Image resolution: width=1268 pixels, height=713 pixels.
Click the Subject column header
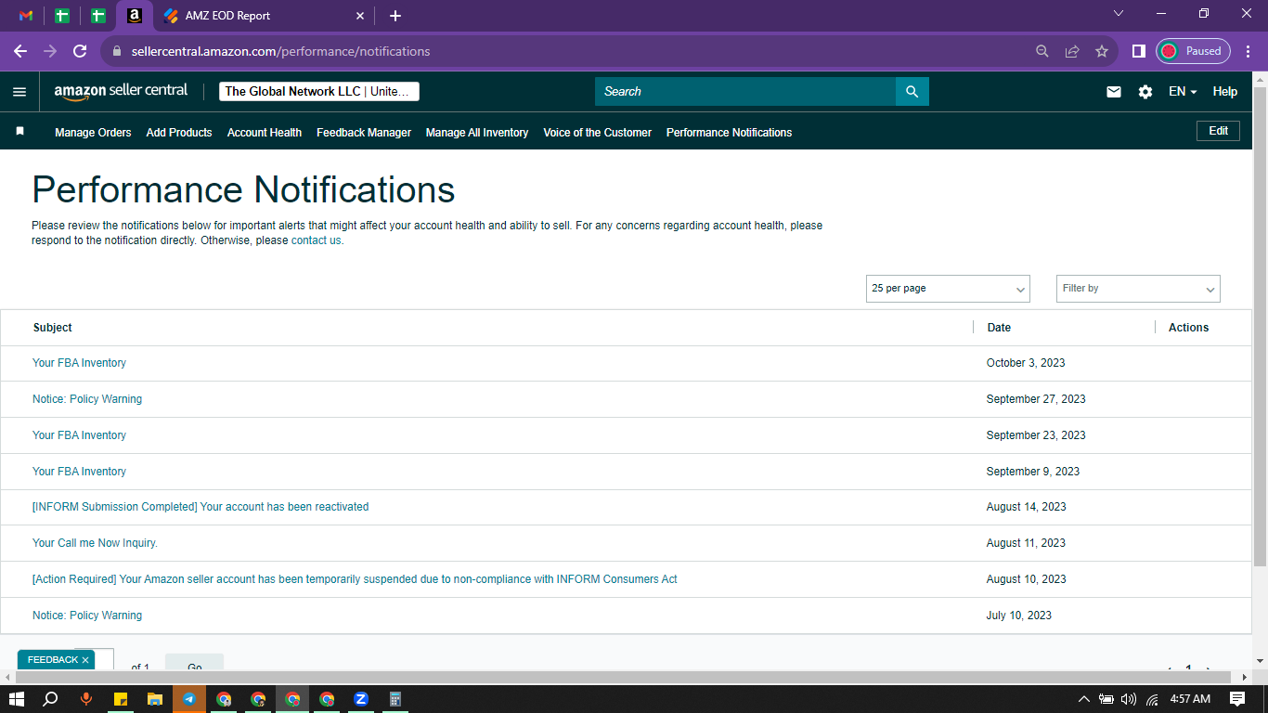coord(53,328)
